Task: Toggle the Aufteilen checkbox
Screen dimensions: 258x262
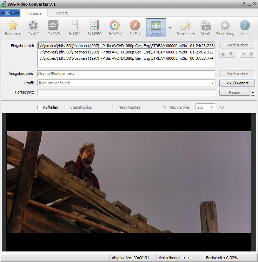Action: (39, 107)
